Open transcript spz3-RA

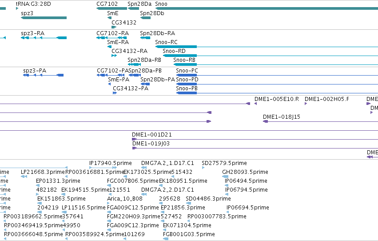[44, 38]
